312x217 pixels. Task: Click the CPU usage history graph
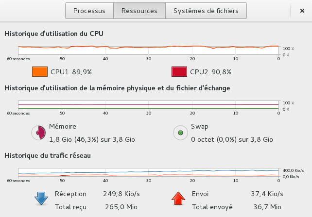click(x=148, y=50)
